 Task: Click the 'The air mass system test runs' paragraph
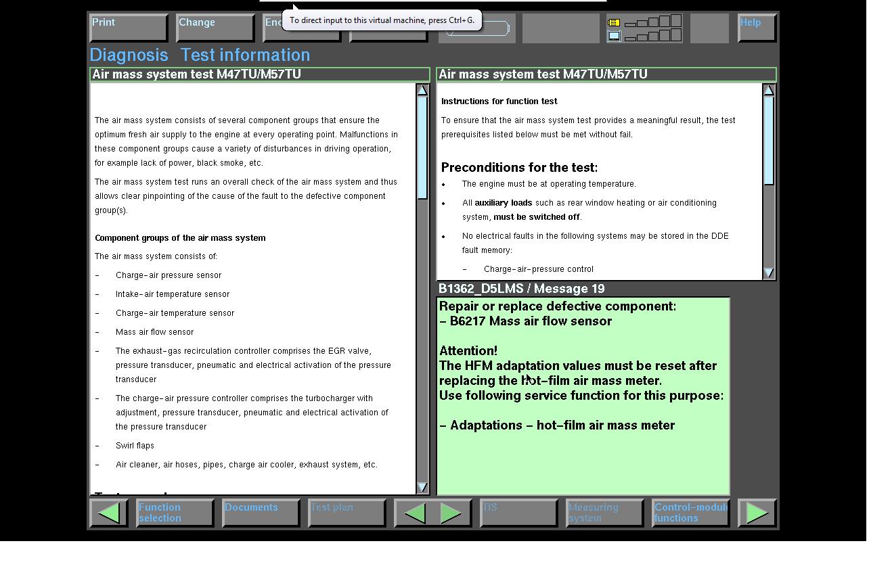[246, 196]
